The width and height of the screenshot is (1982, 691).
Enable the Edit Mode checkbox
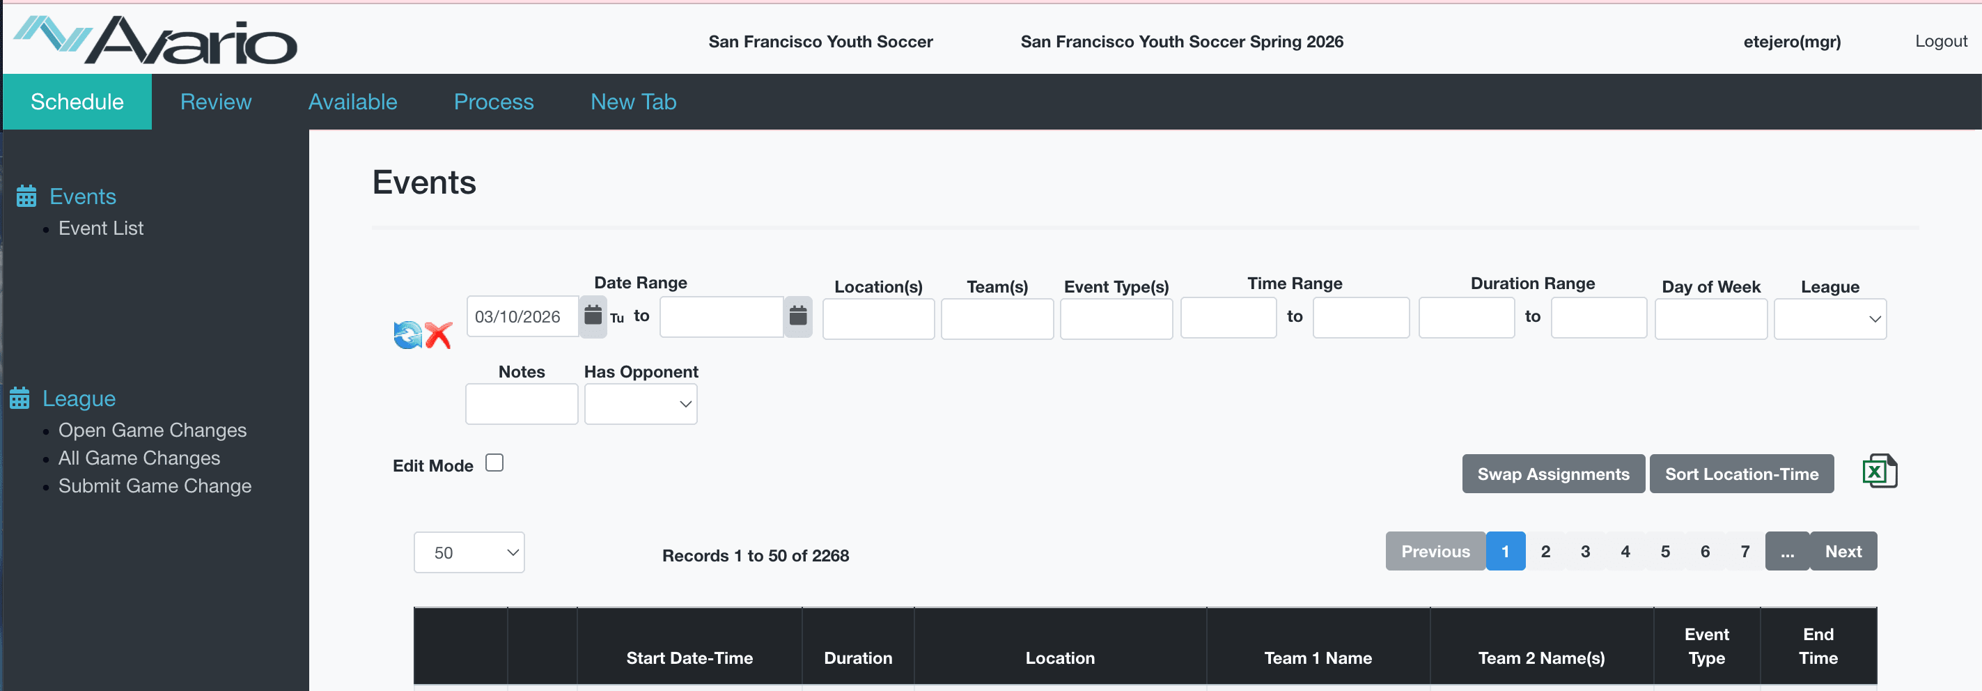(494, 463)
